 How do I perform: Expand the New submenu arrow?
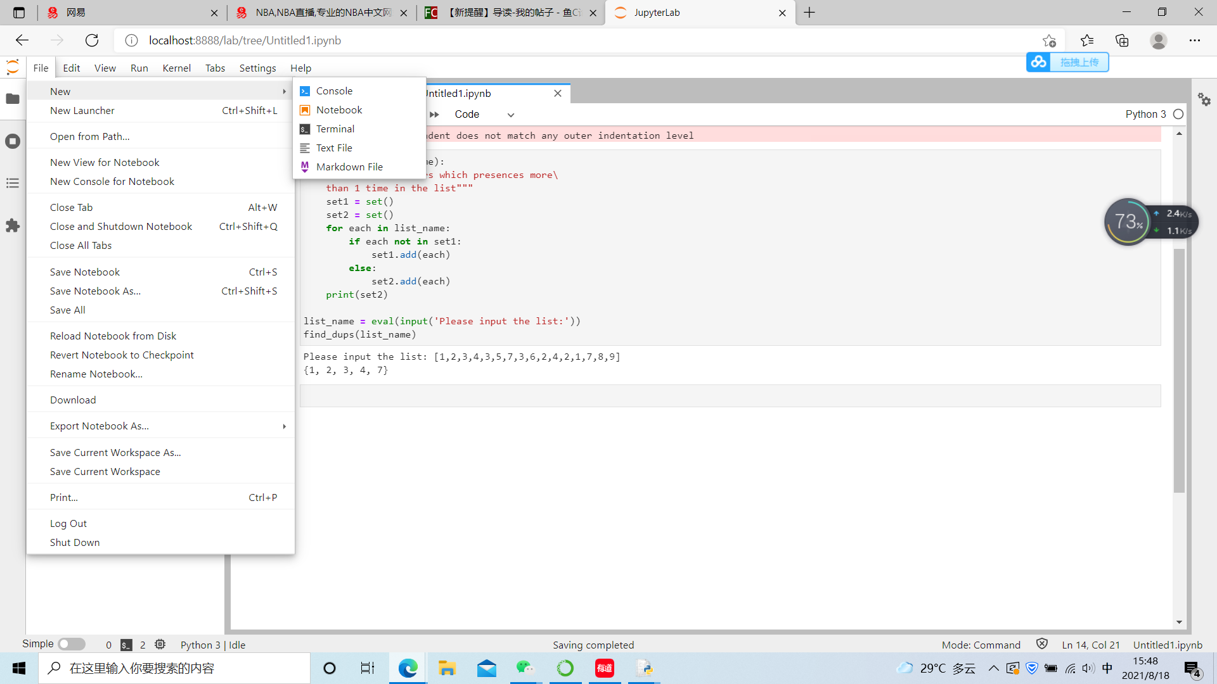pos(283,90)
